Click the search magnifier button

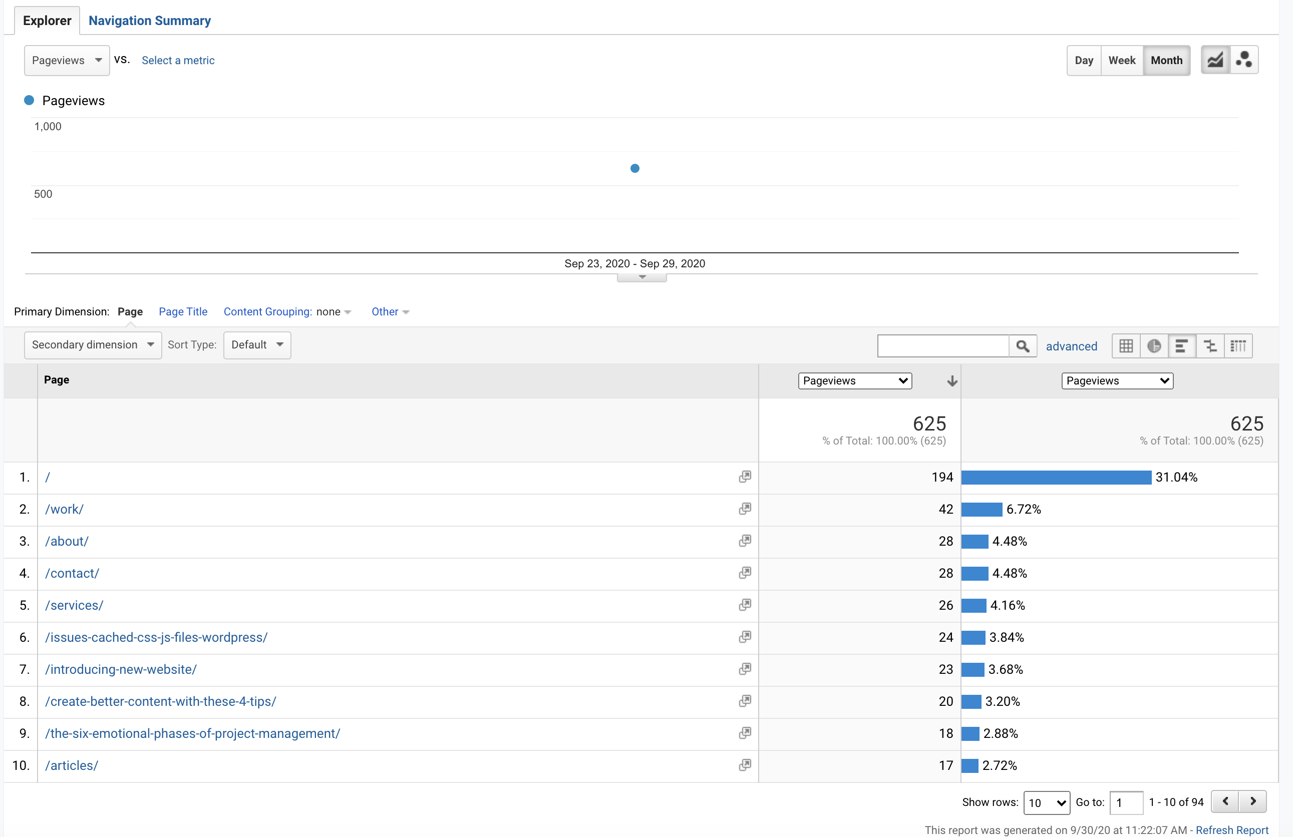pyautogui.click(x=1023, y=346)
